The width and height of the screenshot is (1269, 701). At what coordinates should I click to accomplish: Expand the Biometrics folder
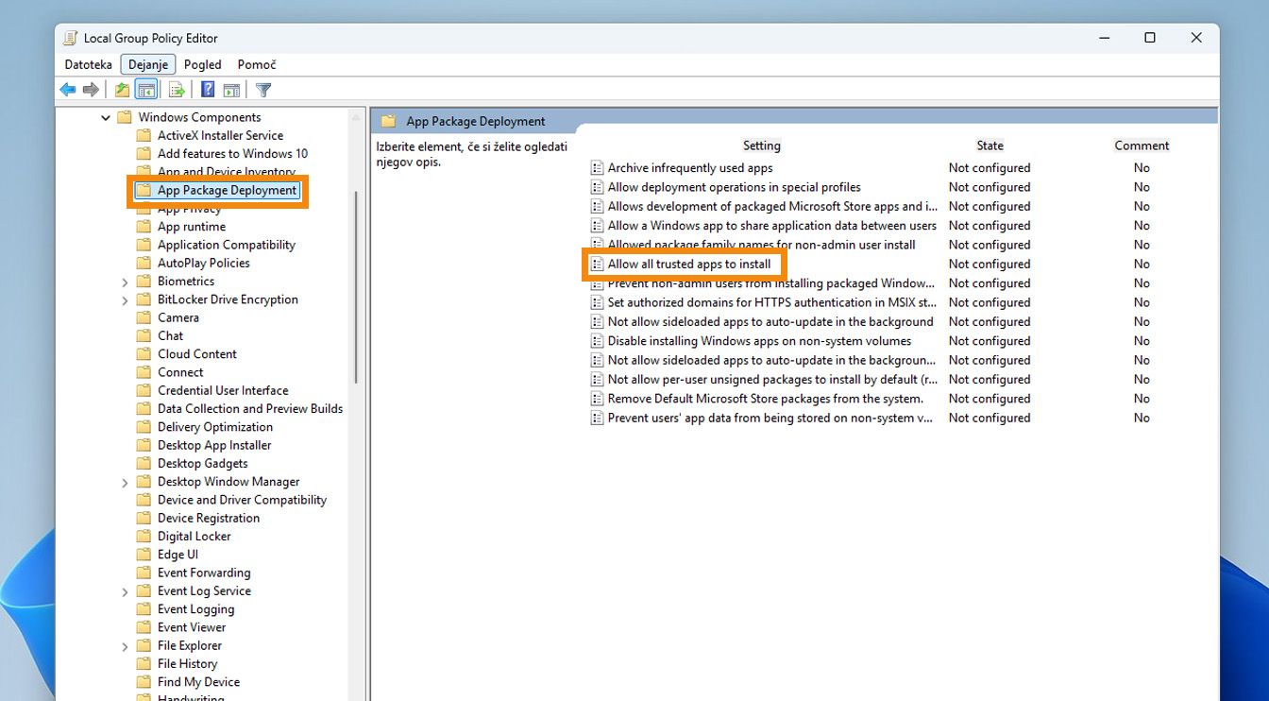[x=125, y=282]
